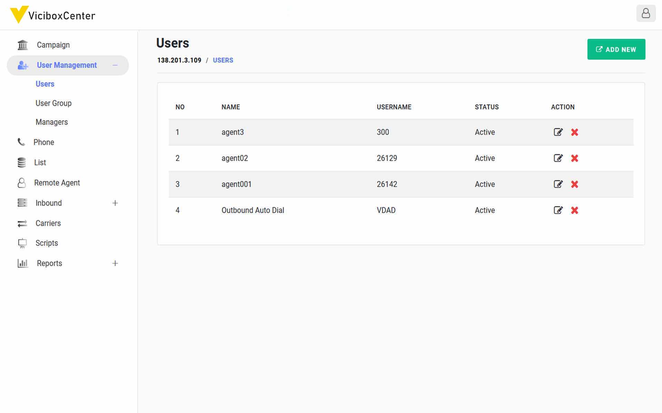Click the delete icon for agent02
Viewport: 662px width, 413px height.
[574, 158]
